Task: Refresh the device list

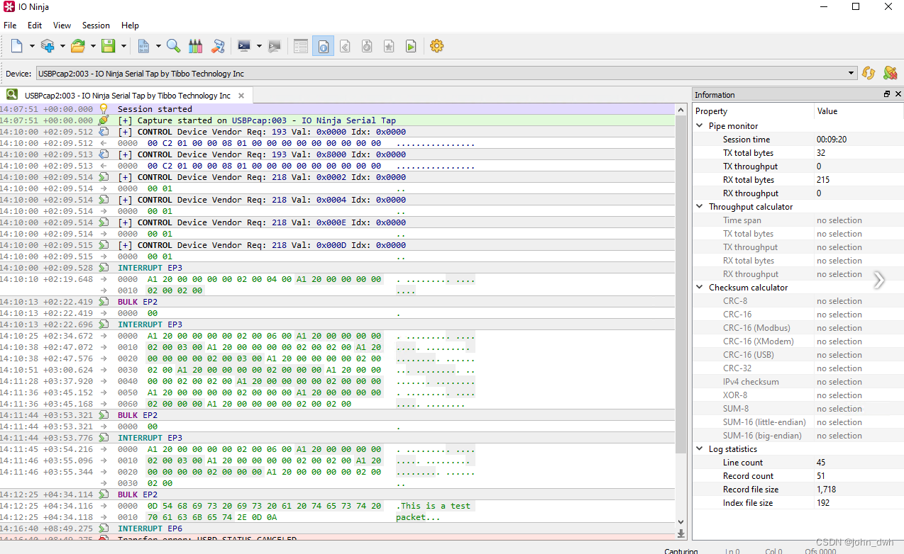Action: pyautogui.click(x=869, y=72)
